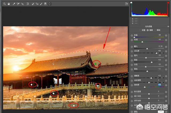Increase 波纹去除 with the plus icon
Viewport: 171px width, 113px height.
tap(166, 101)
